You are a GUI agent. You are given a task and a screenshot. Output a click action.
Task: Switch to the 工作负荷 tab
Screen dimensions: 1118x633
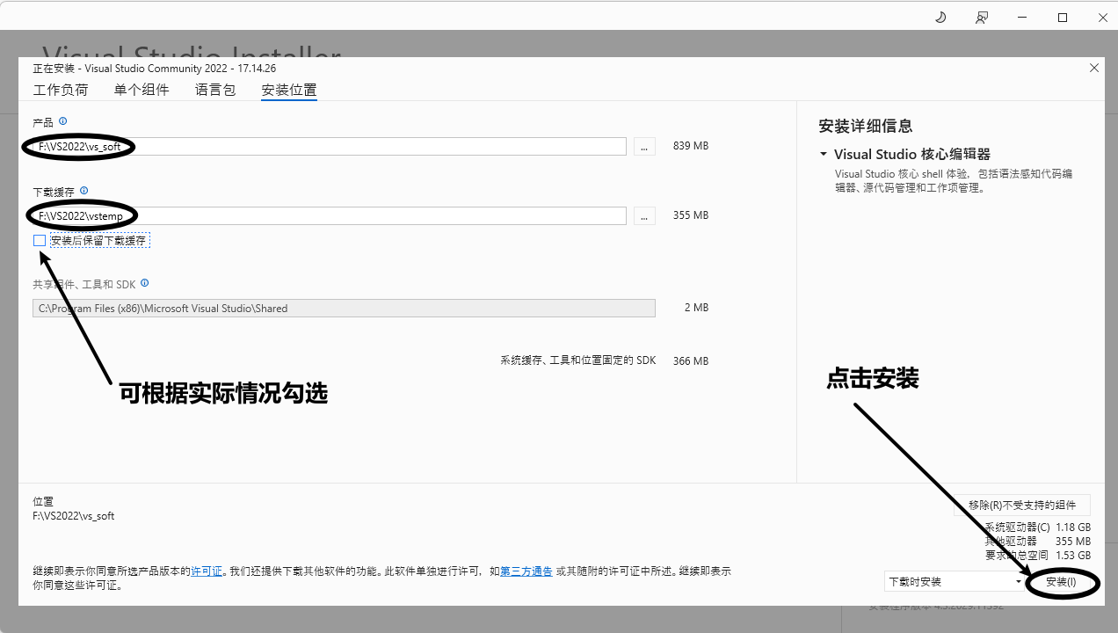(x=61, y=90)
